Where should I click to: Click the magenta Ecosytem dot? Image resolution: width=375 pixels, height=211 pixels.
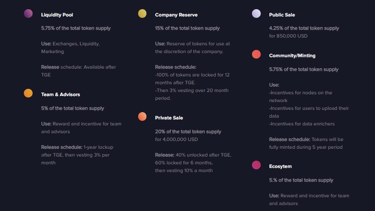(256, 165)
